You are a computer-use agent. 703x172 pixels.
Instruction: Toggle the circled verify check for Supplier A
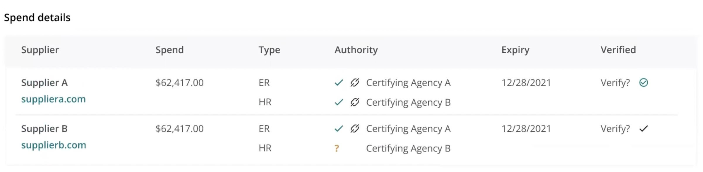tap(643, 83)
